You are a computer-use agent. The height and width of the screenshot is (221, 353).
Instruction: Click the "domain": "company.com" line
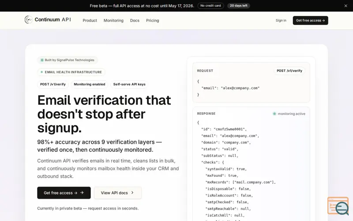226,142
